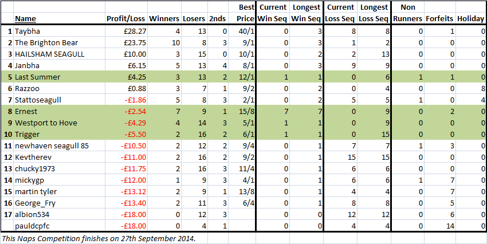Click albion534's -£18.00 loss cell
The height and width of the screenshot is (244, 487).
126,215
